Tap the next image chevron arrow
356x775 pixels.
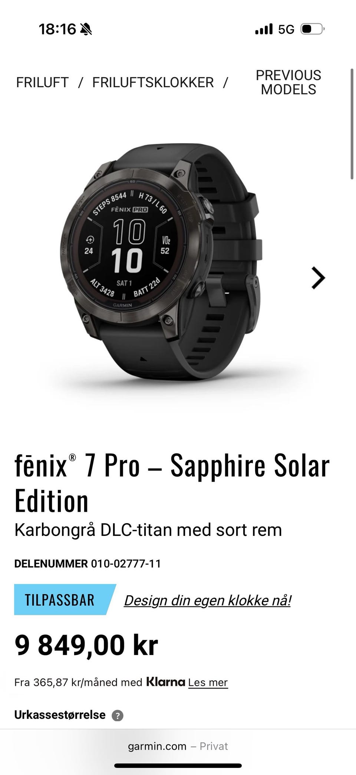click(x=319, y=278)
